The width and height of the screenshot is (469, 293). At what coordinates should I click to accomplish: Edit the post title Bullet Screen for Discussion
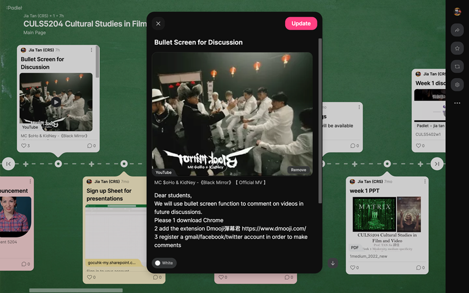click(x=198, y=42)
